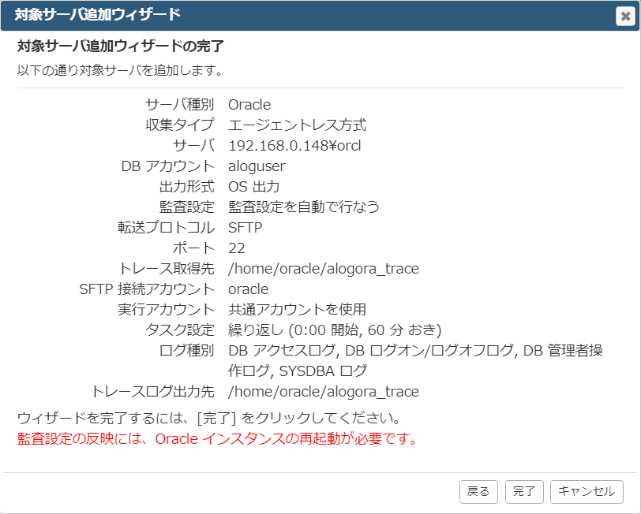The width and height of the screenshot is (641, 514).
Task: Select the 転送プロトコル label
Action: point(166,228)
